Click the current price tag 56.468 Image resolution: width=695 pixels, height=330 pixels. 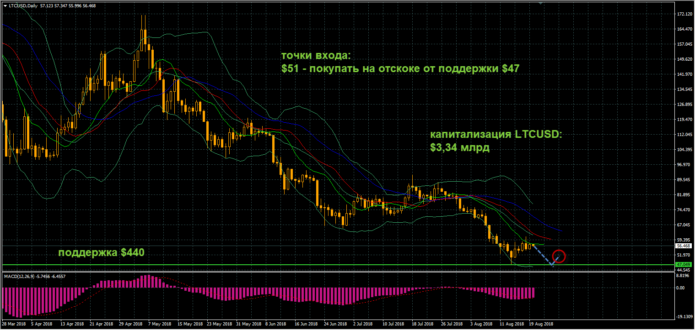point(683,246)
